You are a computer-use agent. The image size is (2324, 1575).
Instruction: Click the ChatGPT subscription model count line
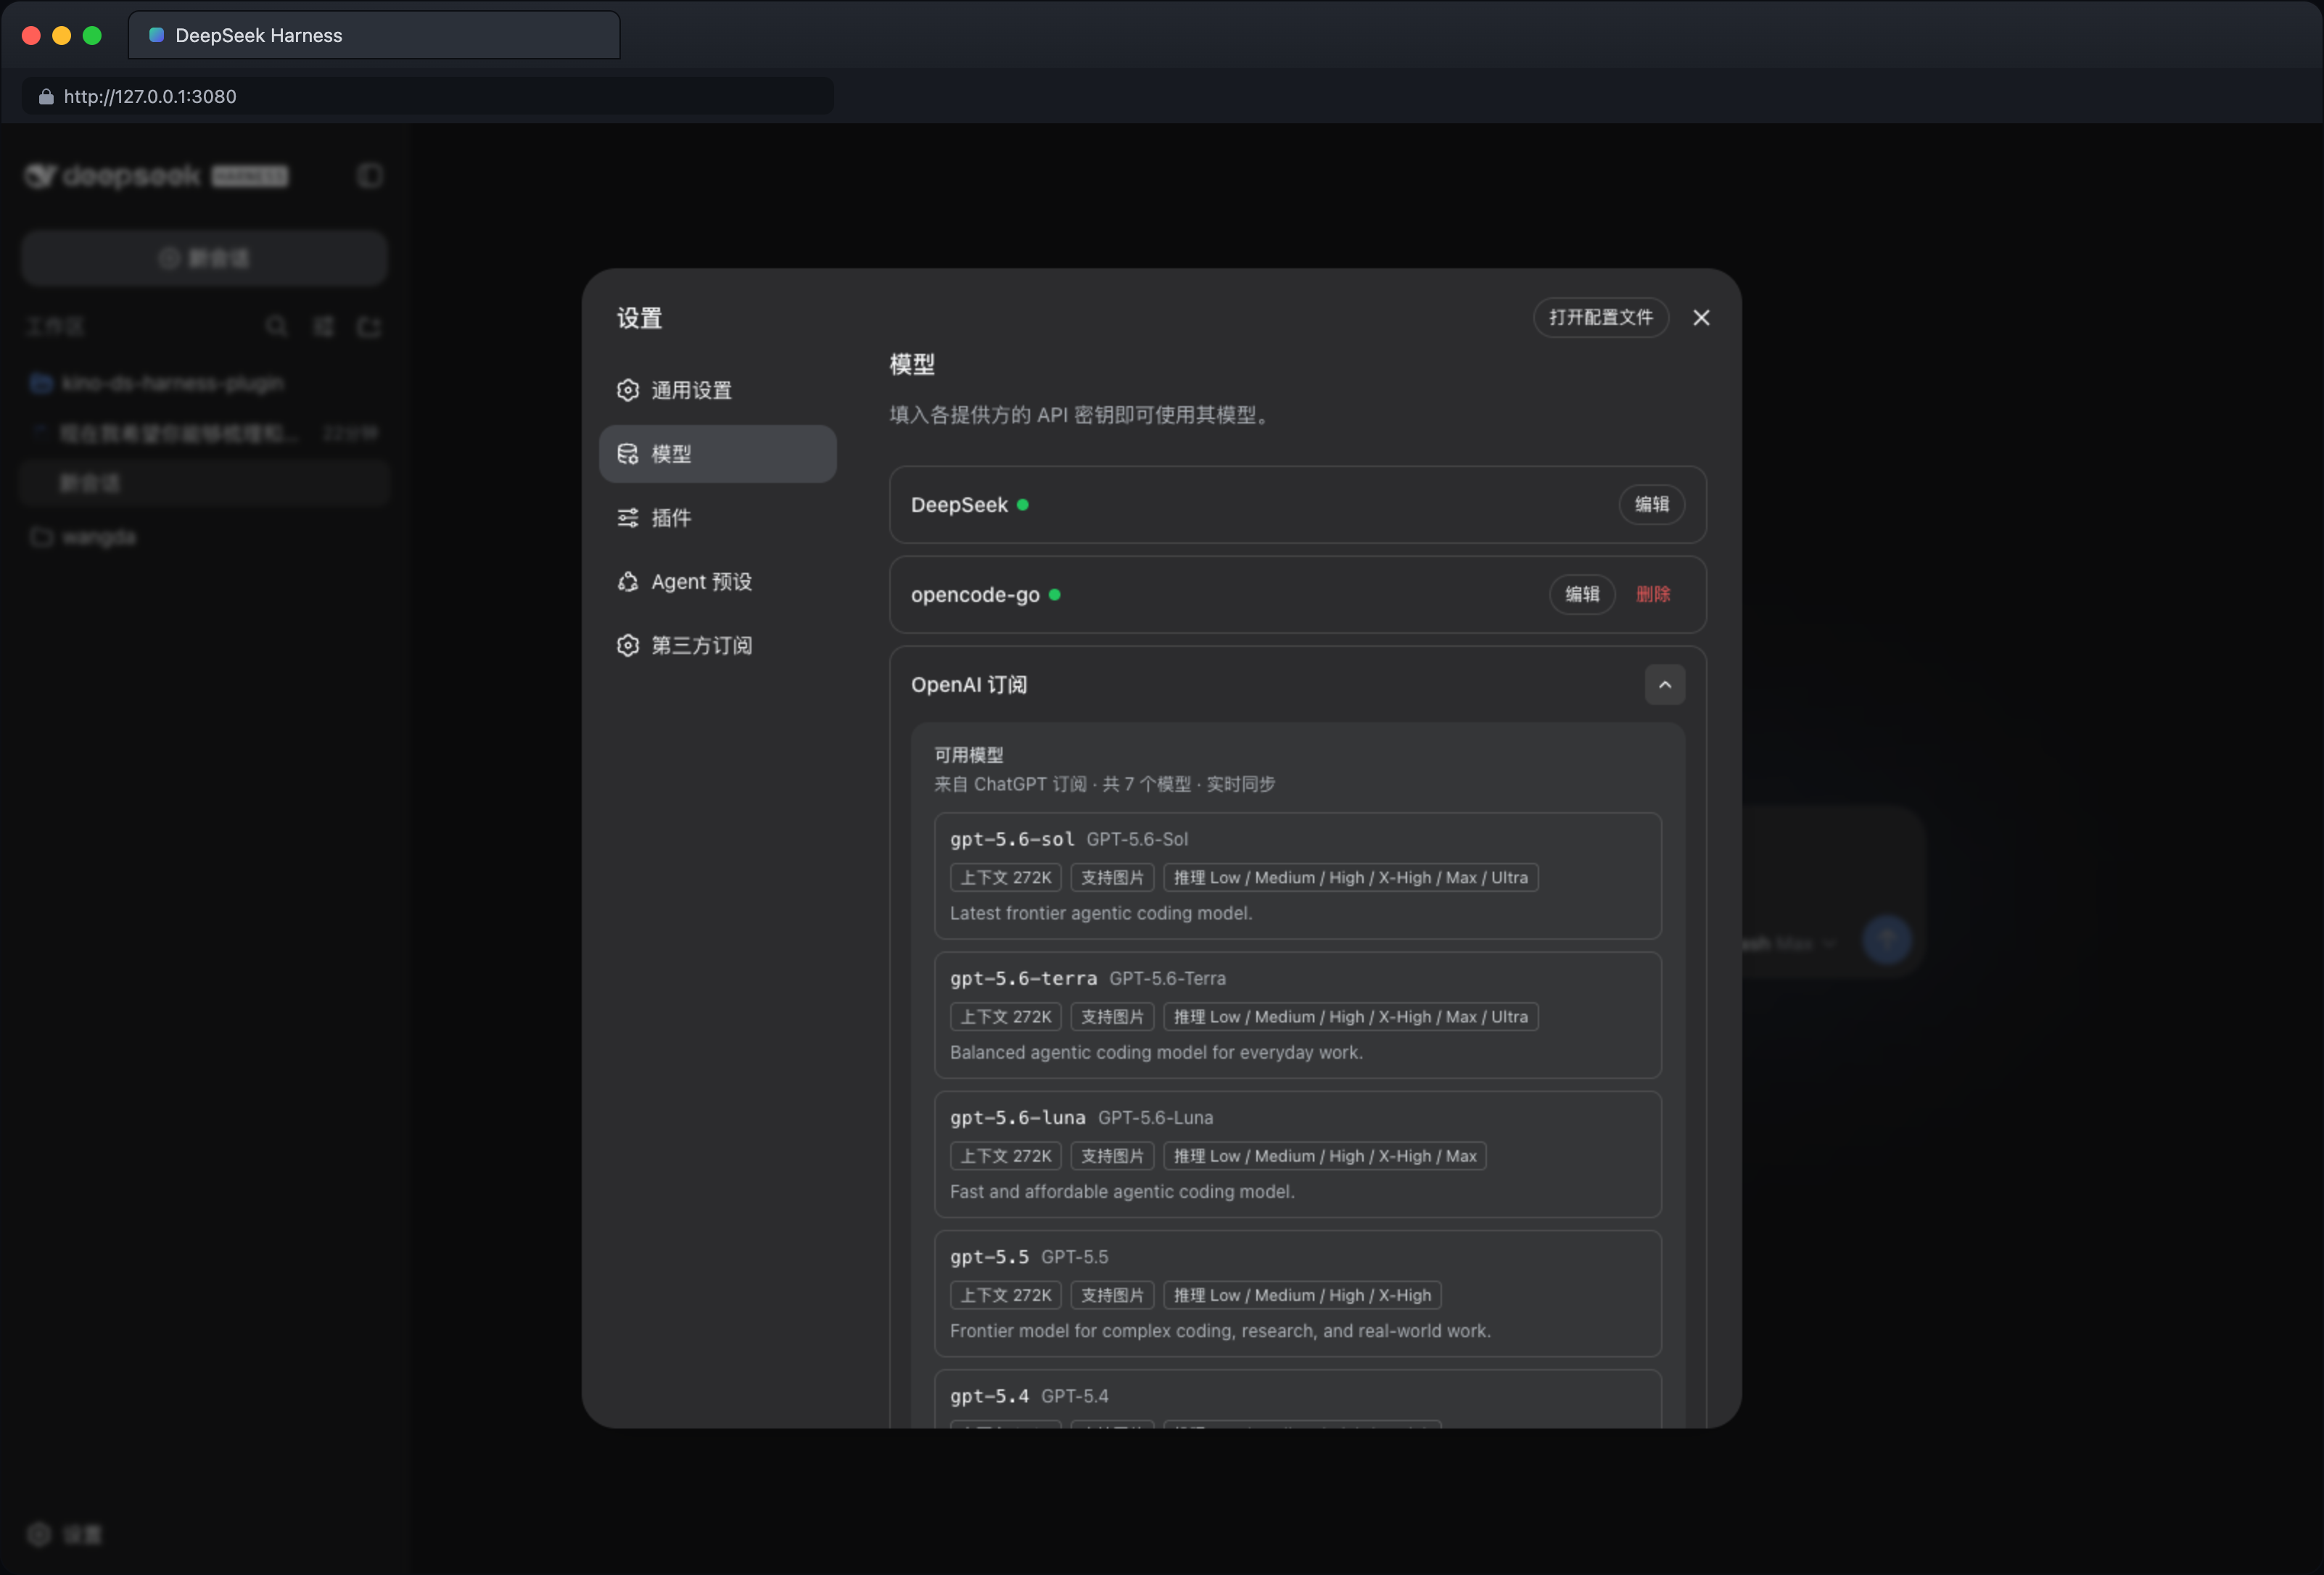click(x=1104, y=784)
